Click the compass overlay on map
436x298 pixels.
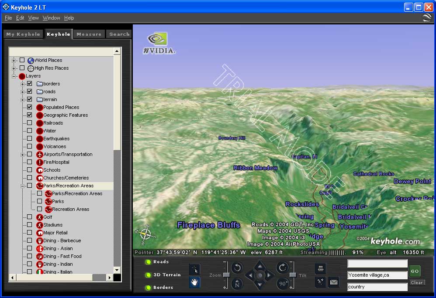145,234
